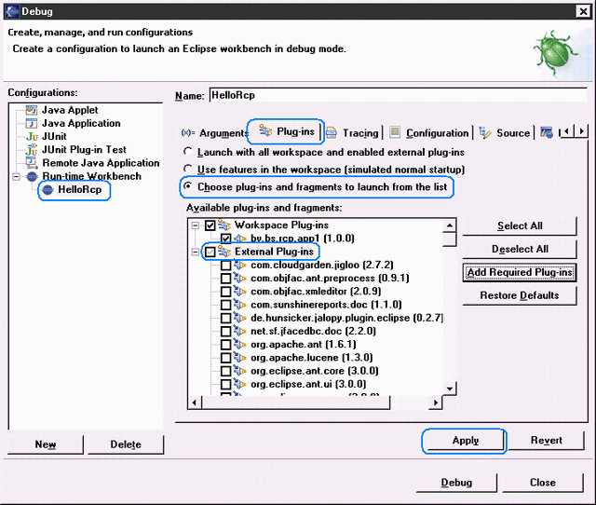Click the Name input field
Viewport: 596px width, 505px height.
(x=399, y=95)
